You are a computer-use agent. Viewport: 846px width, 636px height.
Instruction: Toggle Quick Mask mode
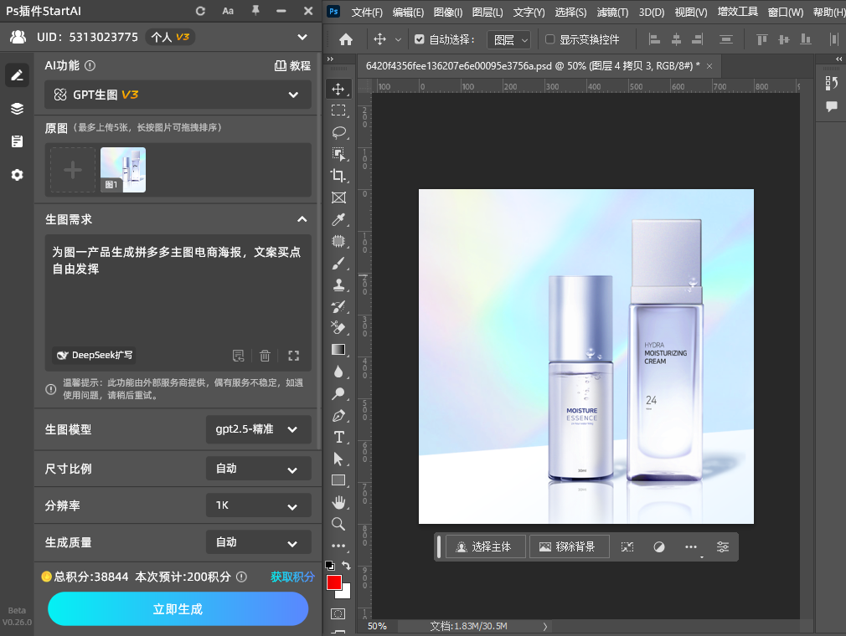[338, 613]
